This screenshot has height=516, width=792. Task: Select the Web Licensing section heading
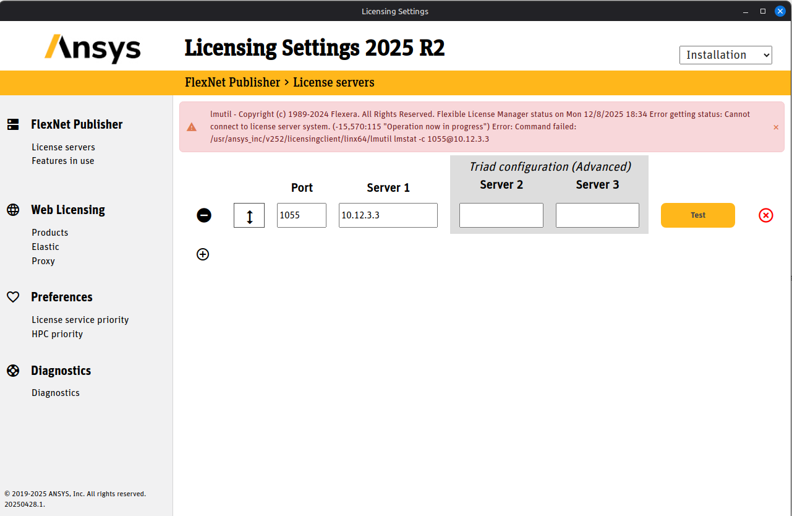[x=68, y=210]
